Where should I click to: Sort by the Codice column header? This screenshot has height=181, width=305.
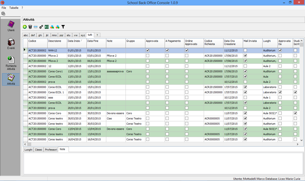click(38, 43)
